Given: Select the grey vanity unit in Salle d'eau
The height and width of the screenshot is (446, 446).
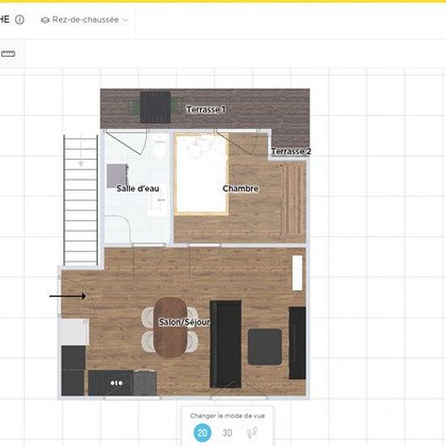Looking at the screenshot, I should [x=117, y=176].
